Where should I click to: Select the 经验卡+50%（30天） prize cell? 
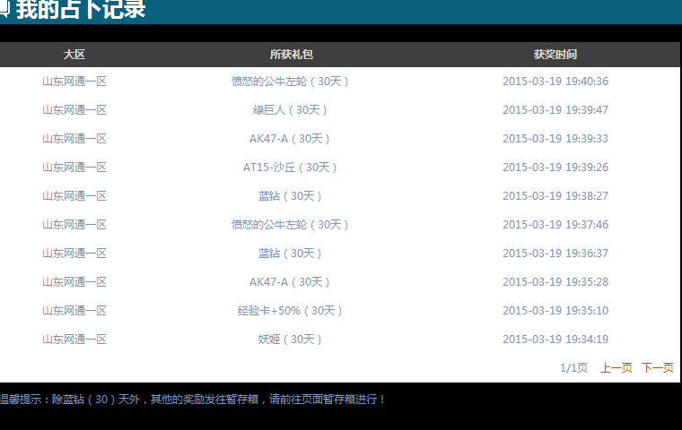[x=290, y=311]
